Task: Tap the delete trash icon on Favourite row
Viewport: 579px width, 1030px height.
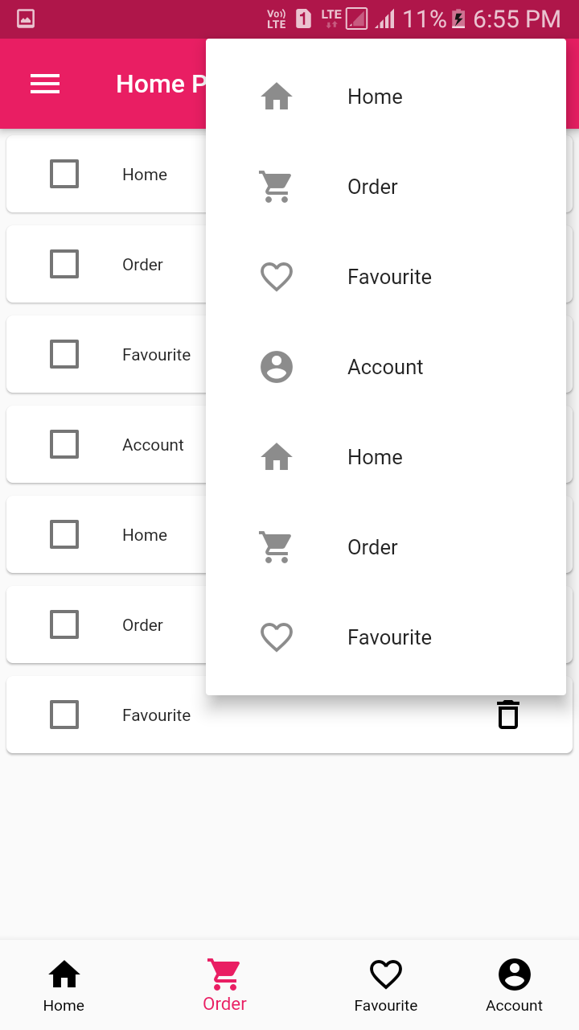Action: click(507, 715)
